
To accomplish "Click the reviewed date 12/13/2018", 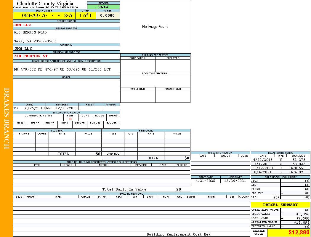I will coord(66,108).
